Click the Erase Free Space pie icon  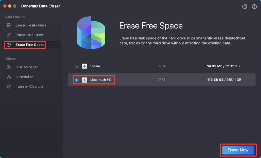(9, 45)
